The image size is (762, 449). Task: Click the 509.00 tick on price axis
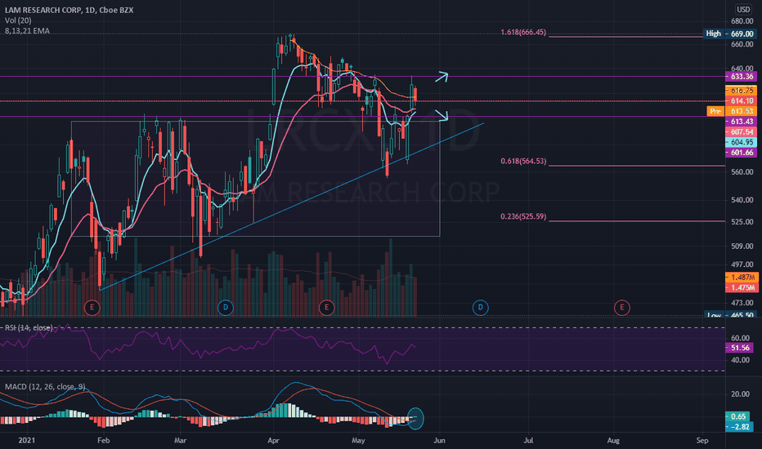pyautogui.click(x=742, y=246)
